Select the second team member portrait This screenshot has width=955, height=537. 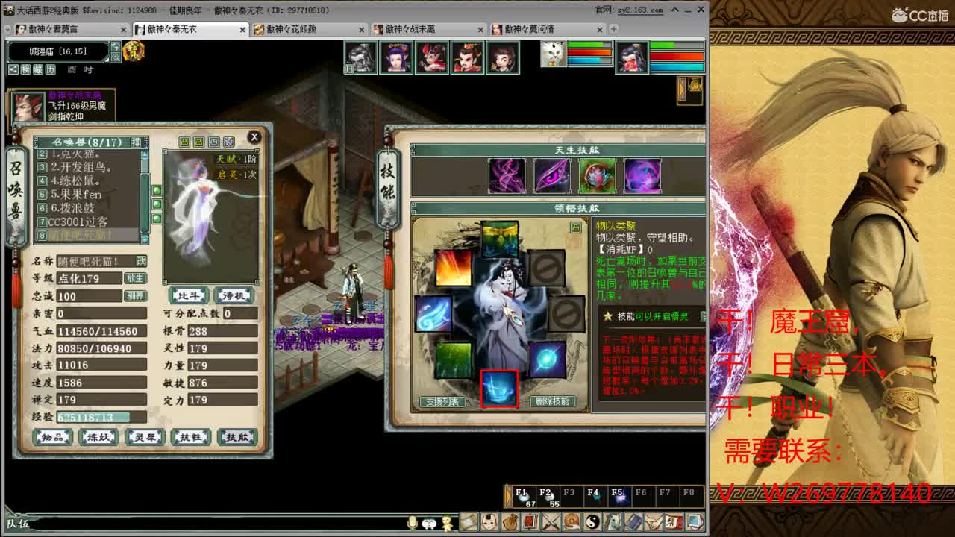[396, 57]
